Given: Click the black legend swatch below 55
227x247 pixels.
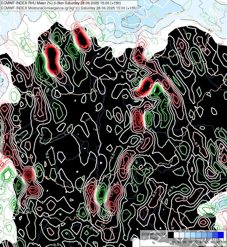Looking at the screenshot, I should pyautogui.click(x=171, y=235).
